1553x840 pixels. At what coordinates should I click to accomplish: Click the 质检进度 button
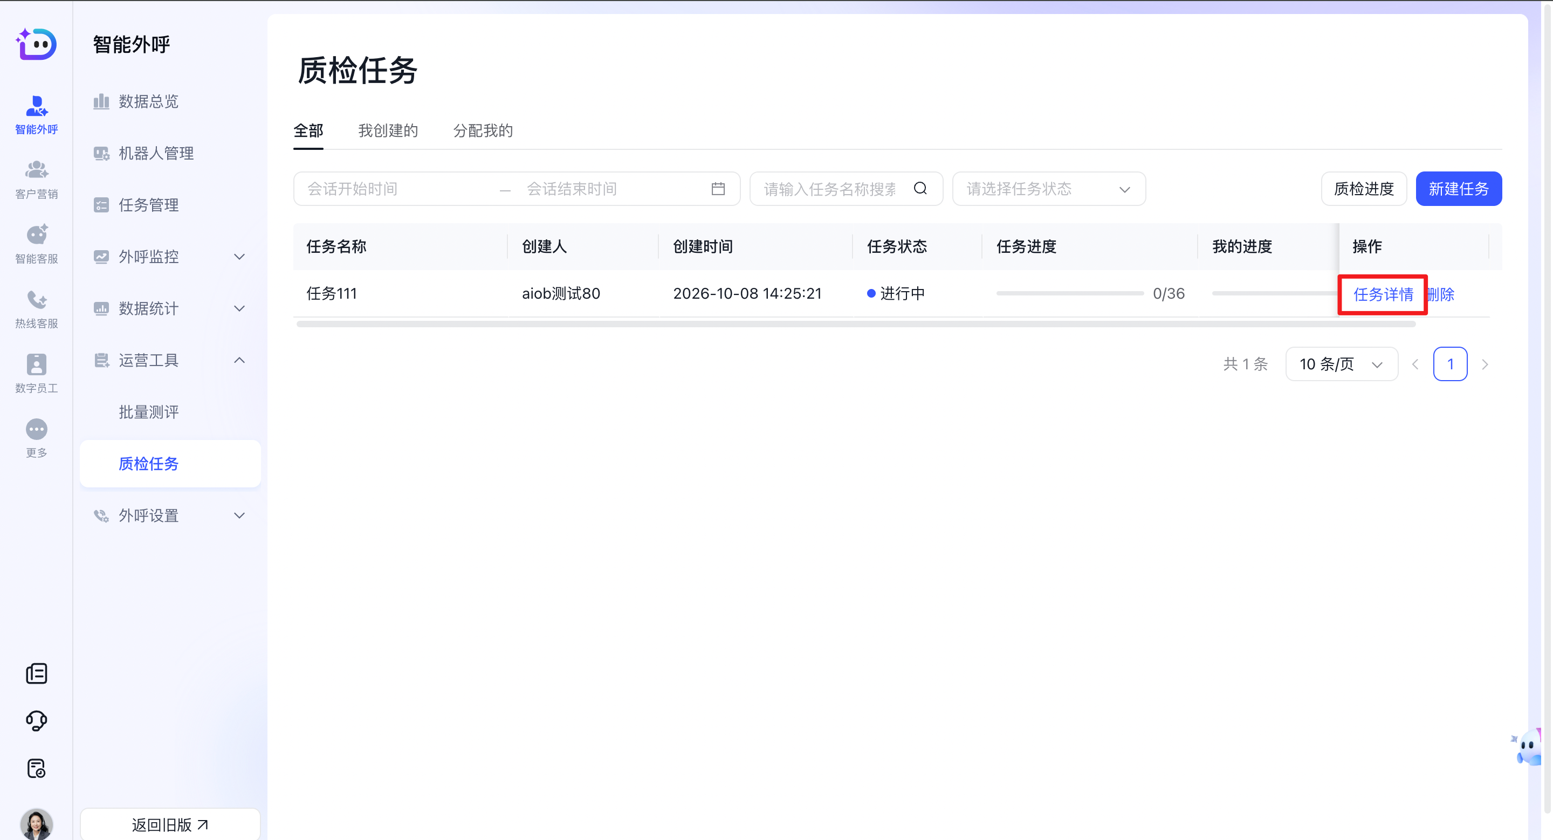(1364, 189)
